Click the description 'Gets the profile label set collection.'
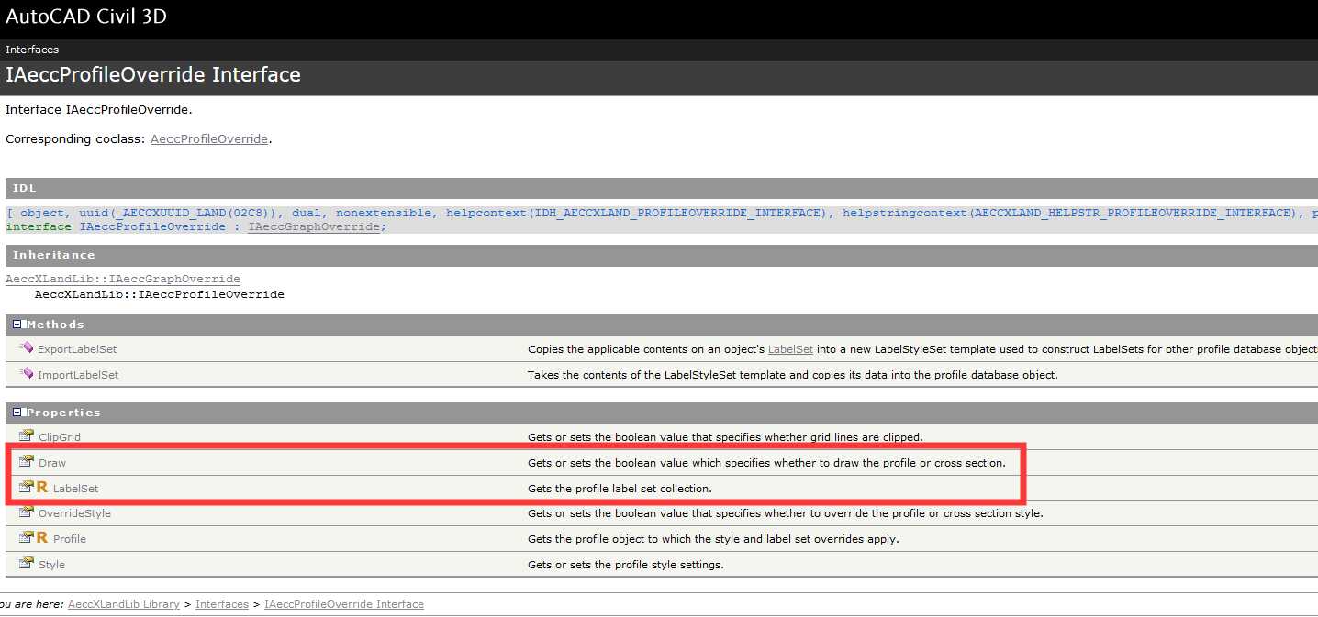 click(620, 489)
